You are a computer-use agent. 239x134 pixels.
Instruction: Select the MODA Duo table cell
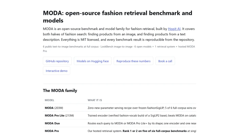click(64, 123)
